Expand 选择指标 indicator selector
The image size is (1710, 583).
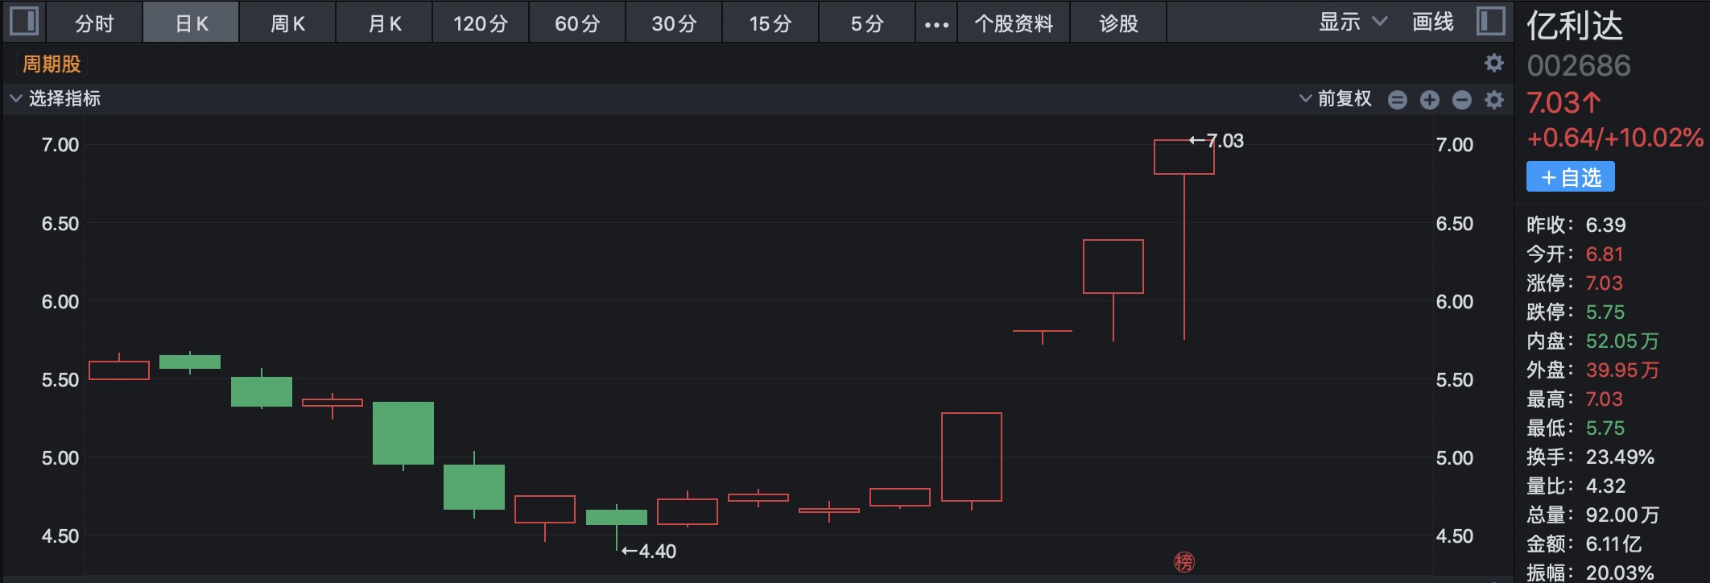tap(55, 98)
